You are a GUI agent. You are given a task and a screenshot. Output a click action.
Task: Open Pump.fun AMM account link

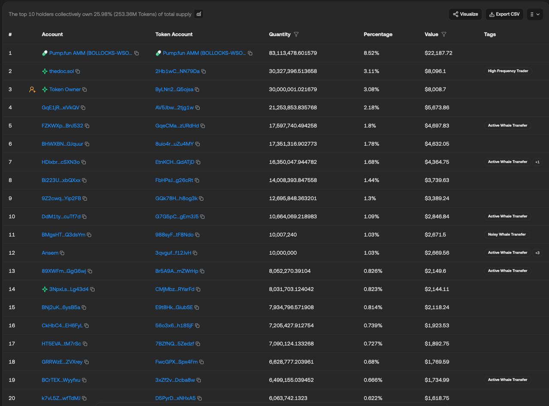point(90,53)
